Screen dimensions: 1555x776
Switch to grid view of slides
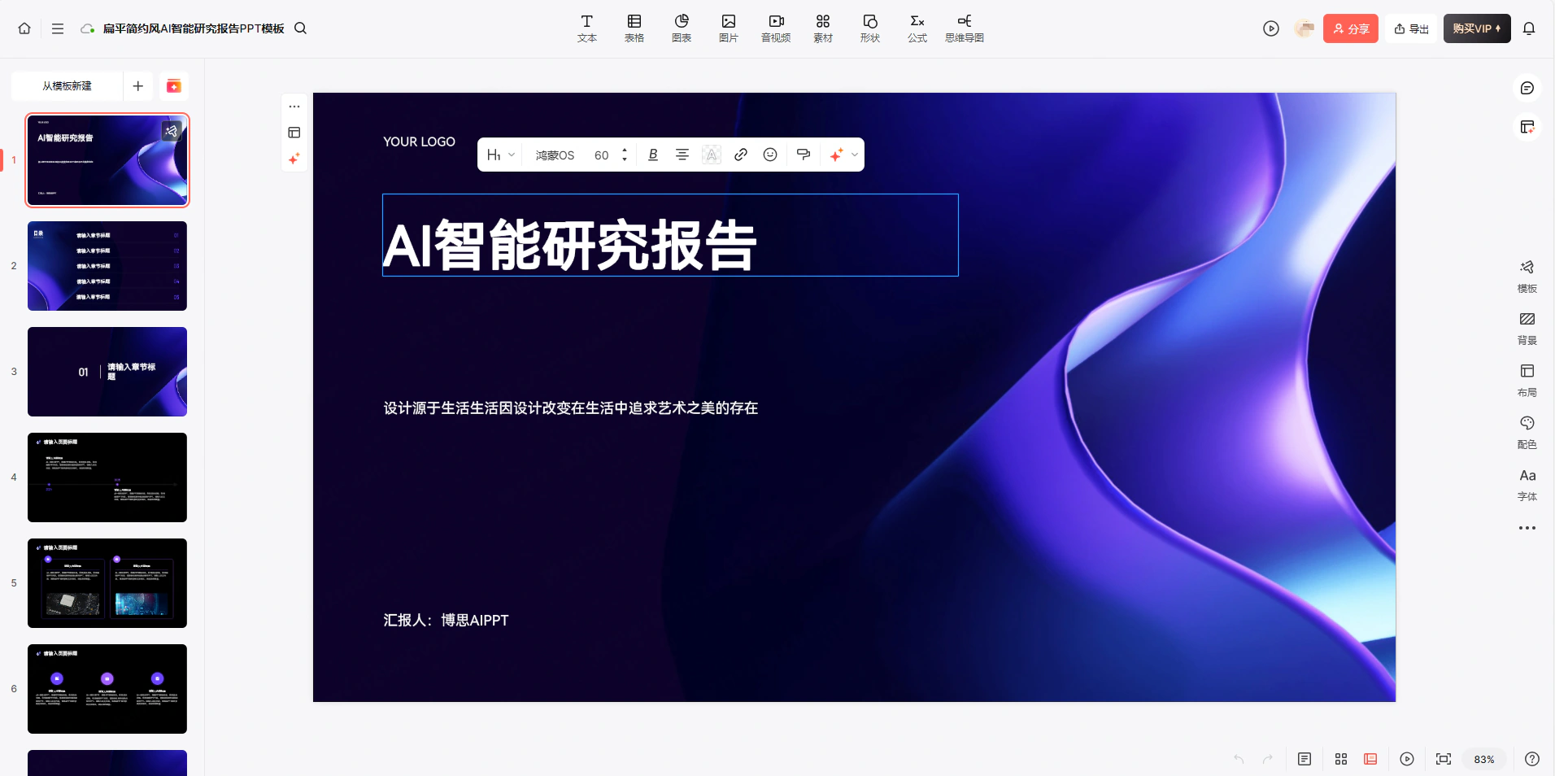(1341, 759)
